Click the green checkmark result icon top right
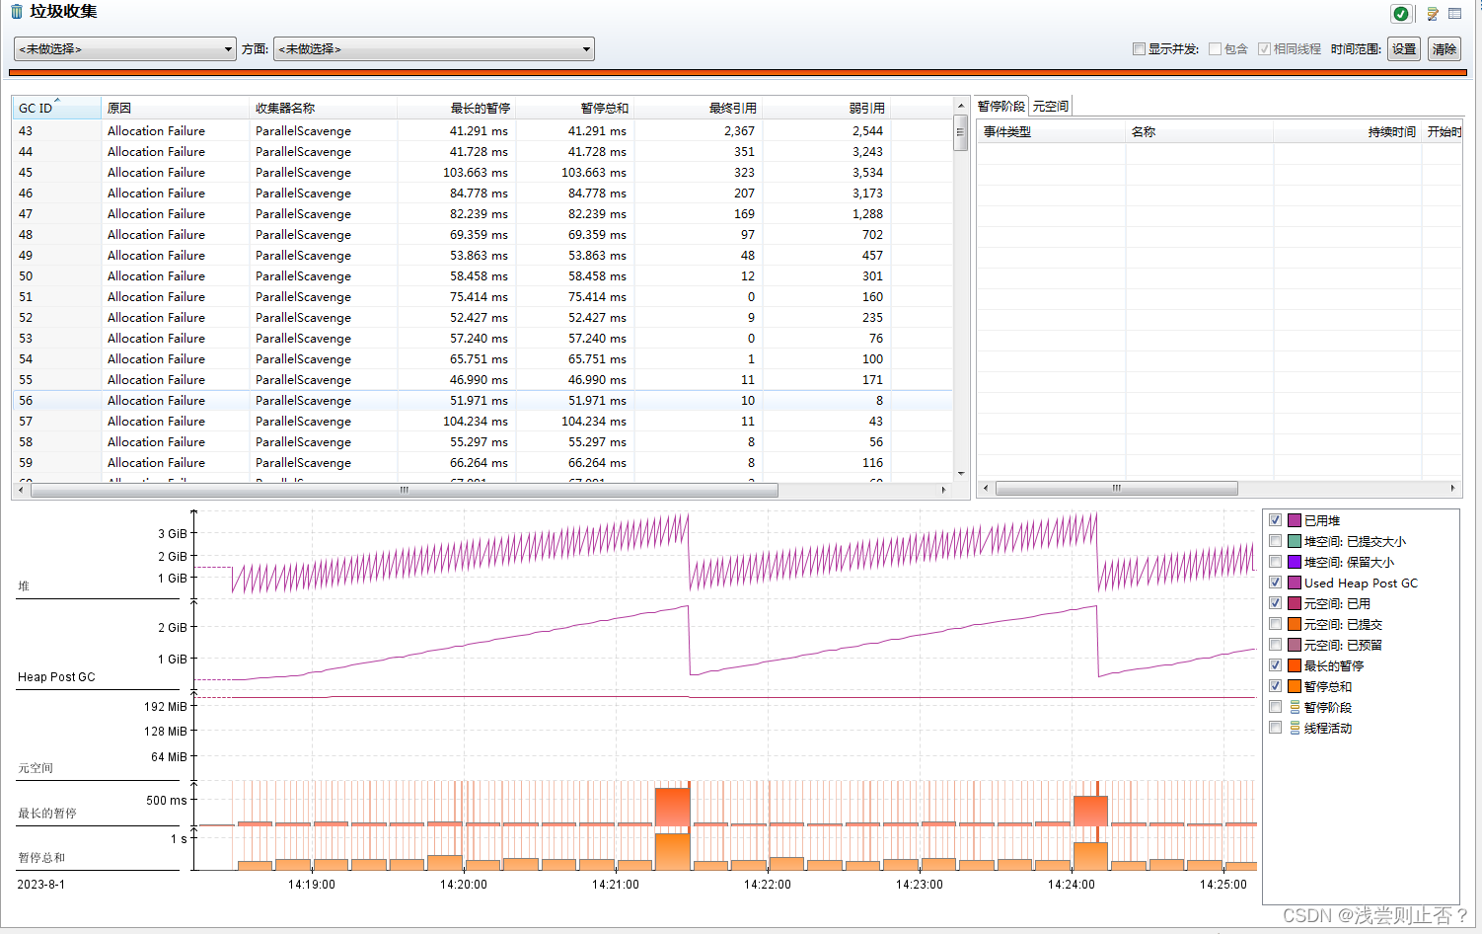The image size is (1482, 934). pyautogui.click(x=1402, y=14)
